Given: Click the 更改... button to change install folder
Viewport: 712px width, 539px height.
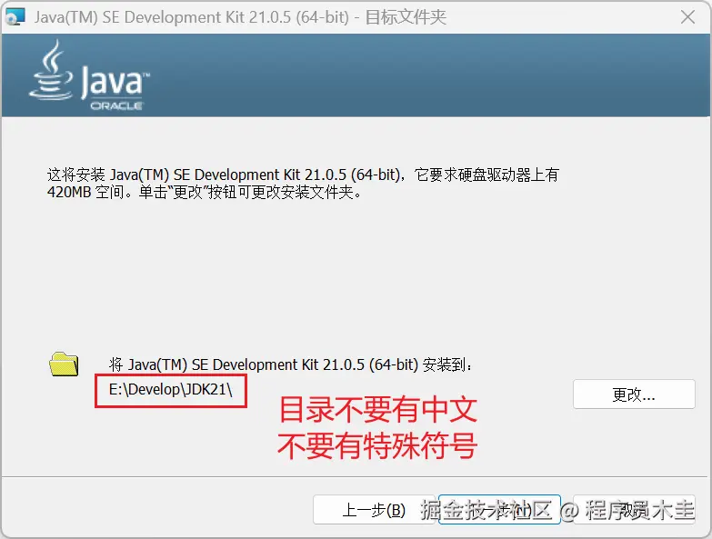Looking at the screenshot, I should tap(634, 394).
